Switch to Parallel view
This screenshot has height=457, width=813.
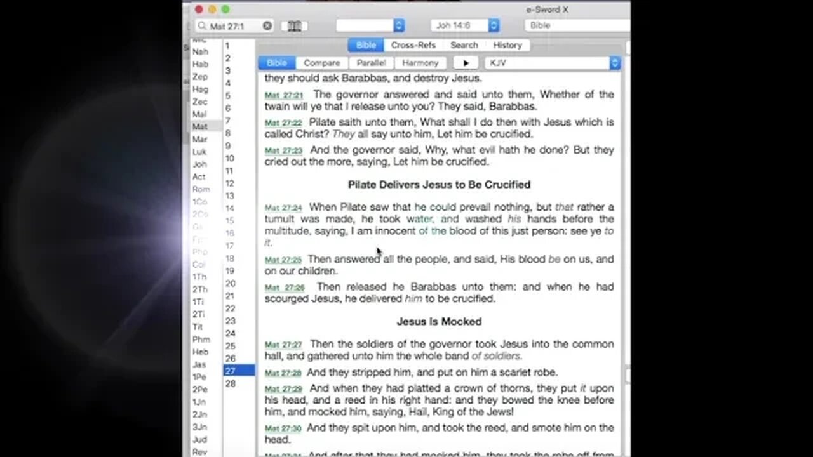371,63
